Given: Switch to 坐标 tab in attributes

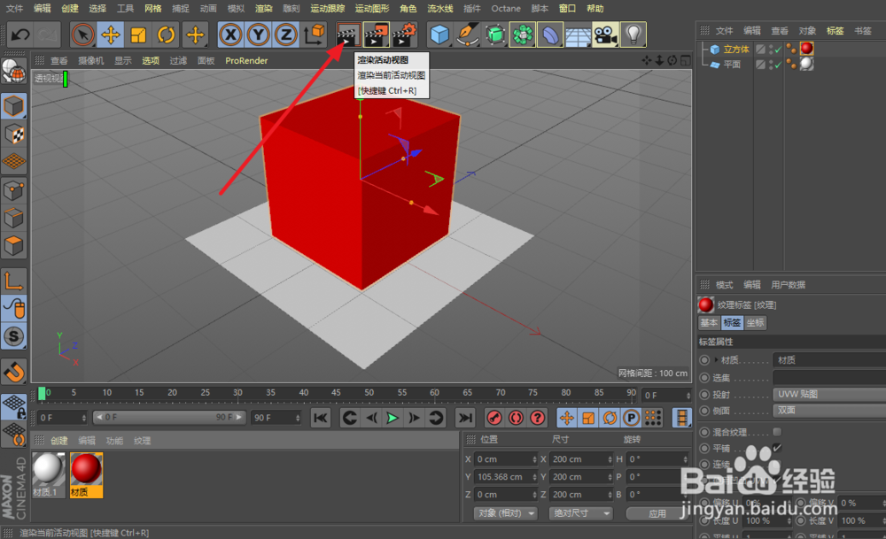Looking at the screenshot, I should coord(755,323).
